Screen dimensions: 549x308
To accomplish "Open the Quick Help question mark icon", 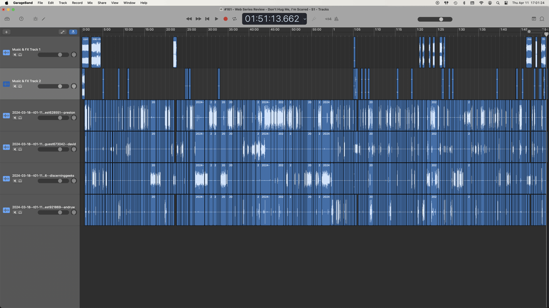I will point(21,19).
